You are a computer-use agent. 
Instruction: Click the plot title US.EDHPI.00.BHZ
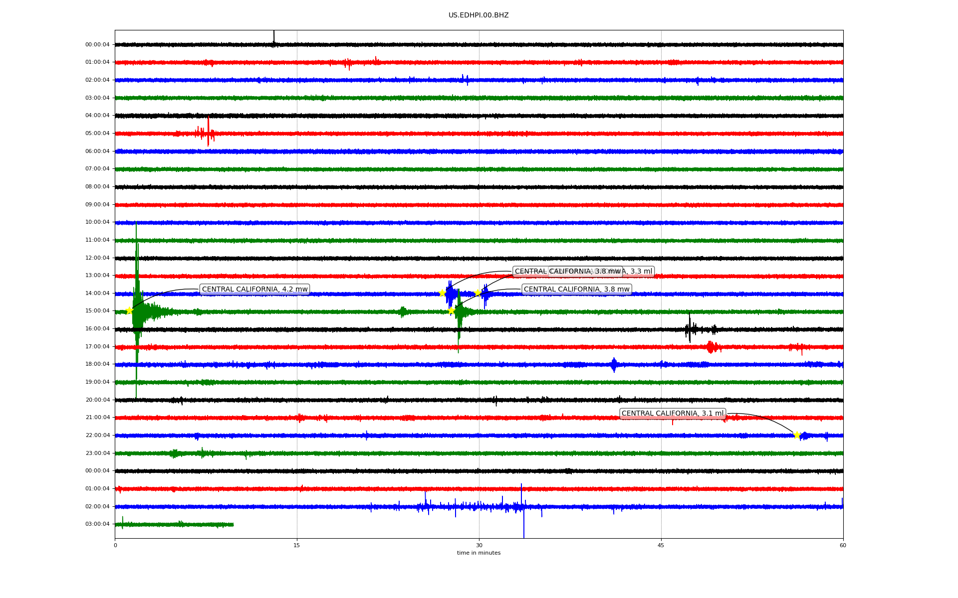point(479,15)
